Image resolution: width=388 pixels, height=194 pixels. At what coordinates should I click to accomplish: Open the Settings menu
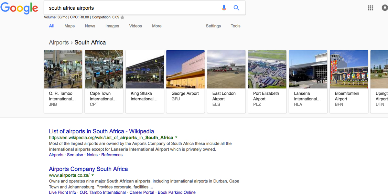click(213, 26)
